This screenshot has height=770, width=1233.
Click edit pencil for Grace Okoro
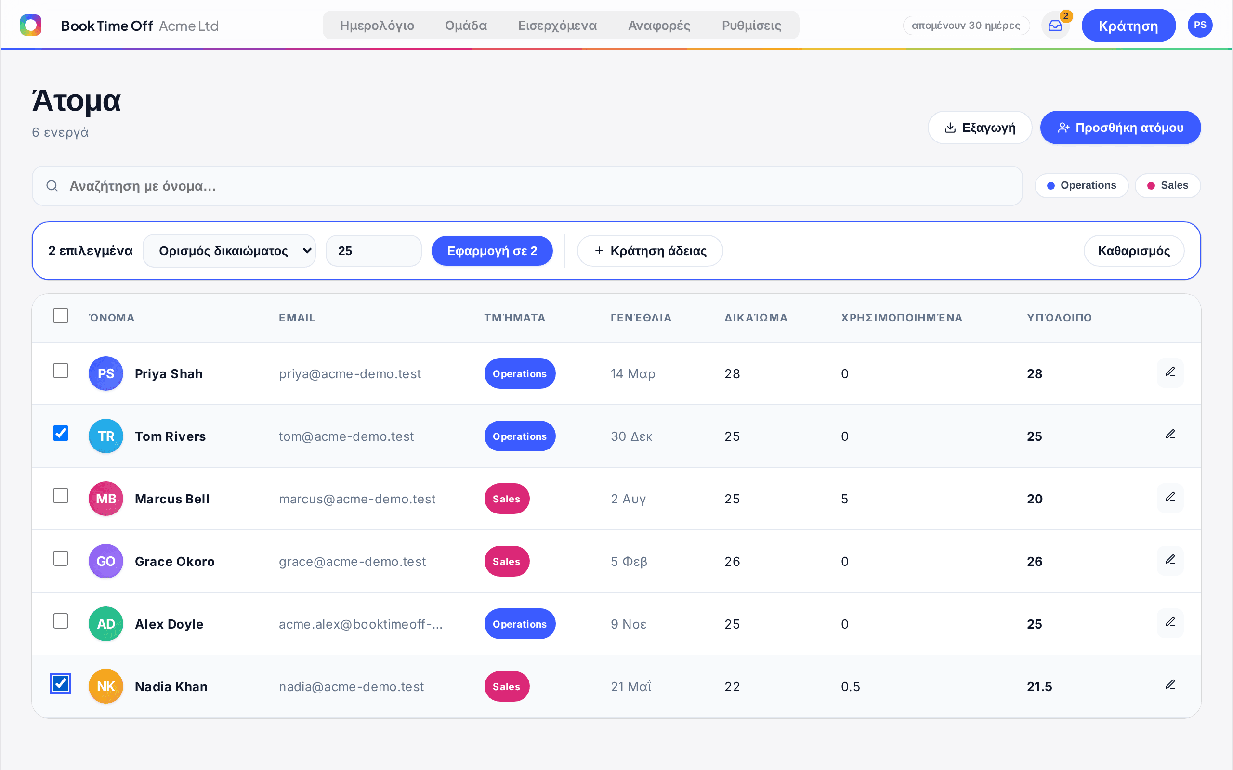click(1170, 560)
